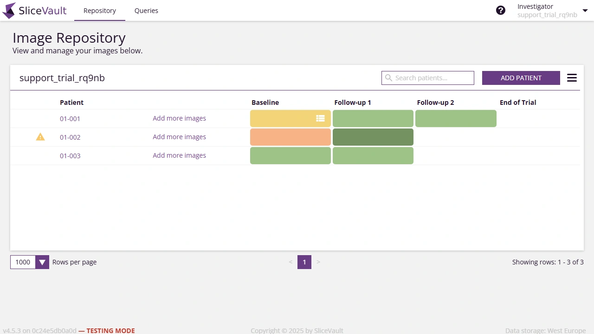Viewport: 594px width, 334px height.
Task: Expand the Investigator account dropdown arrow
Action: point(585,11)
